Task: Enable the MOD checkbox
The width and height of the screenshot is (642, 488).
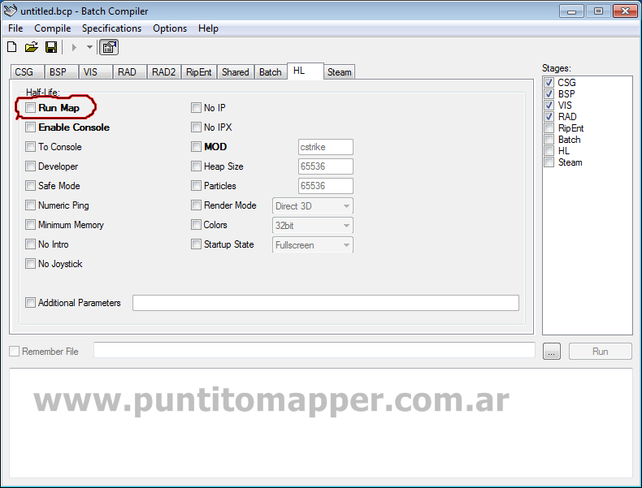Action: 196,146
